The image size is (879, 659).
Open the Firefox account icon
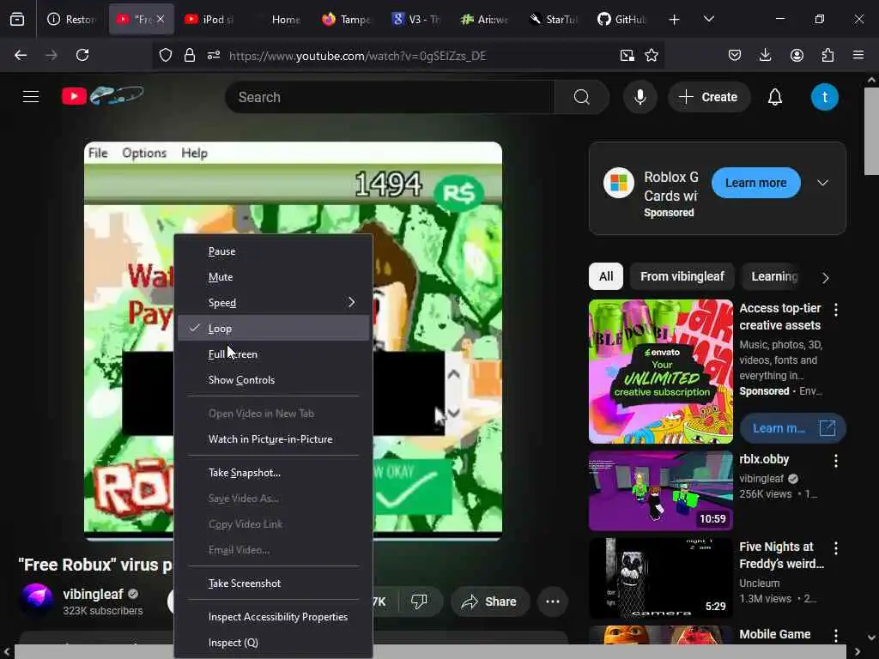(x=797, y=55)
